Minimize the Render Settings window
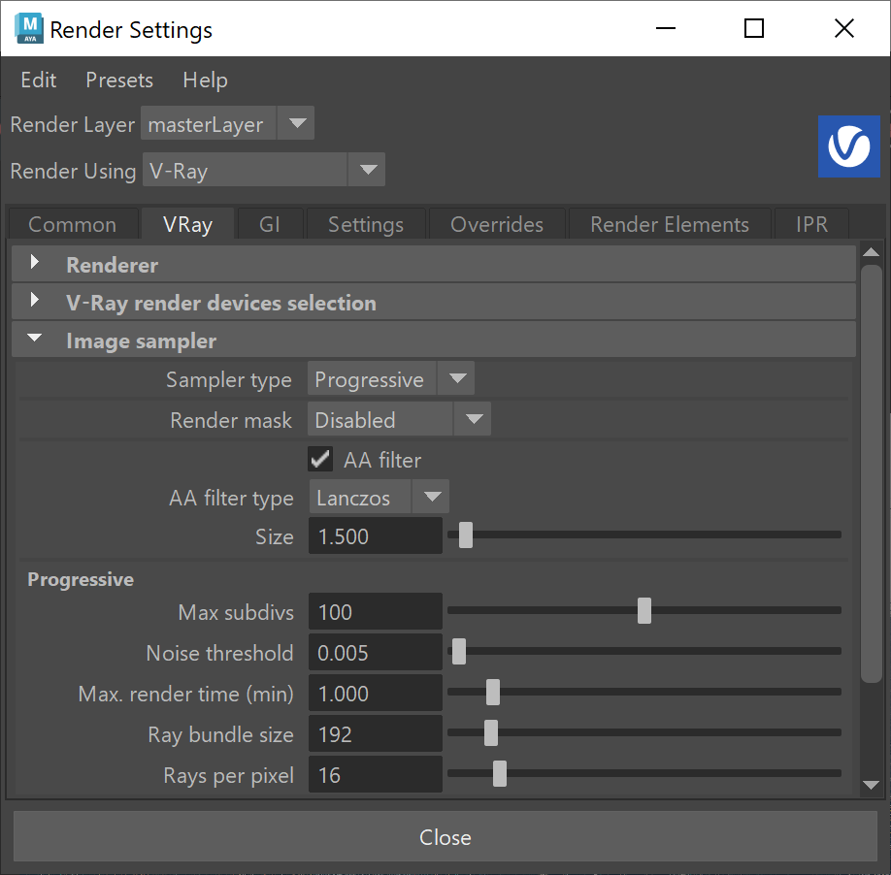Image resolution: width=891 pixels, height=875 pixels. coord(666,28)
